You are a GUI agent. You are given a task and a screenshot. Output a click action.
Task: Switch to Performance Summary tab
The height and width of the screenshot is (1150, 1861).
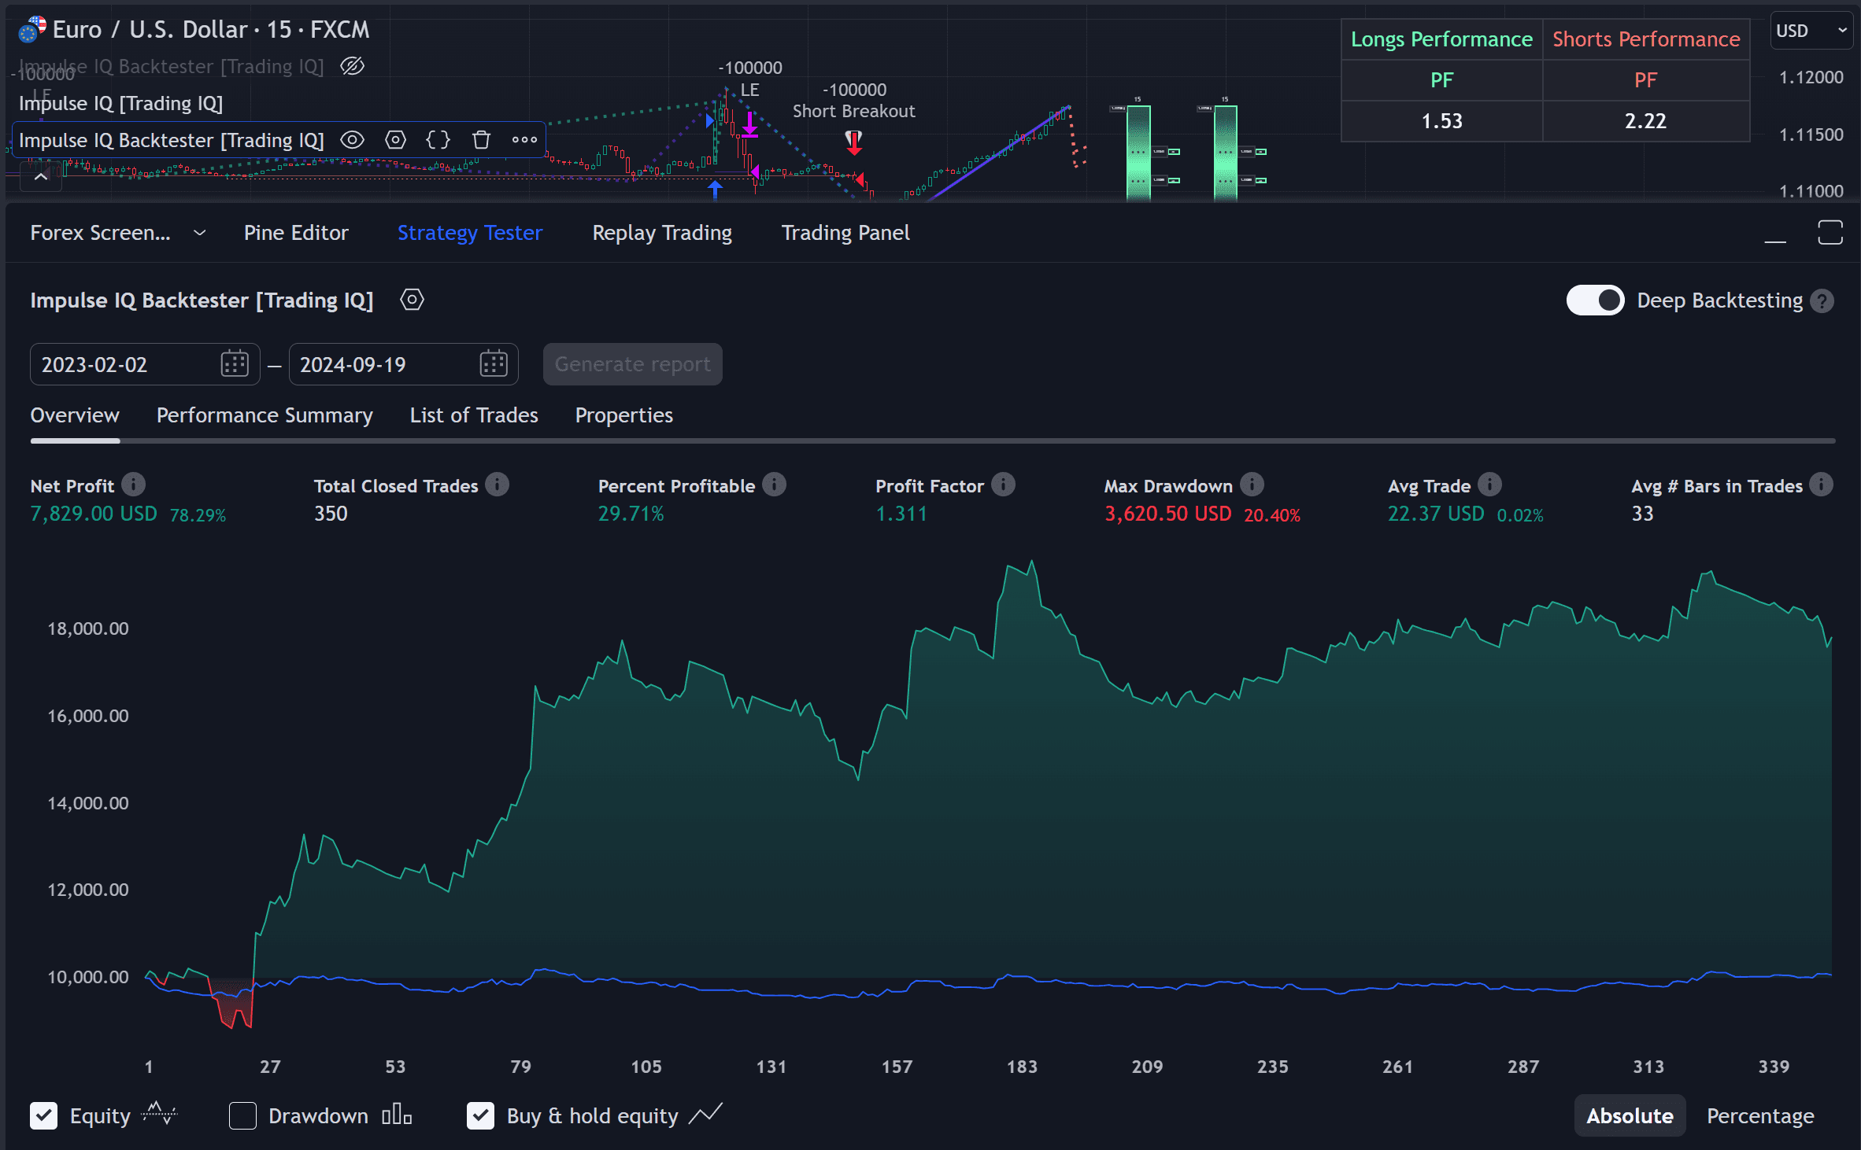tap(265, 415)
